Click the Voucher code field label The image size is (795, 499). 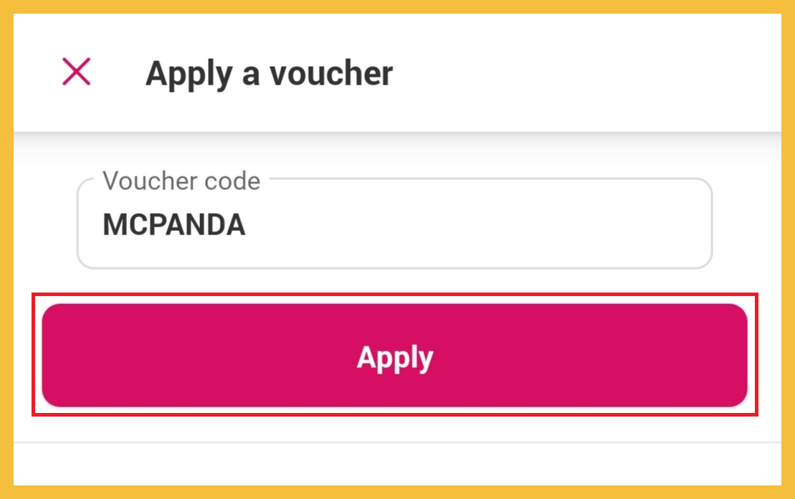pos(181,181)
